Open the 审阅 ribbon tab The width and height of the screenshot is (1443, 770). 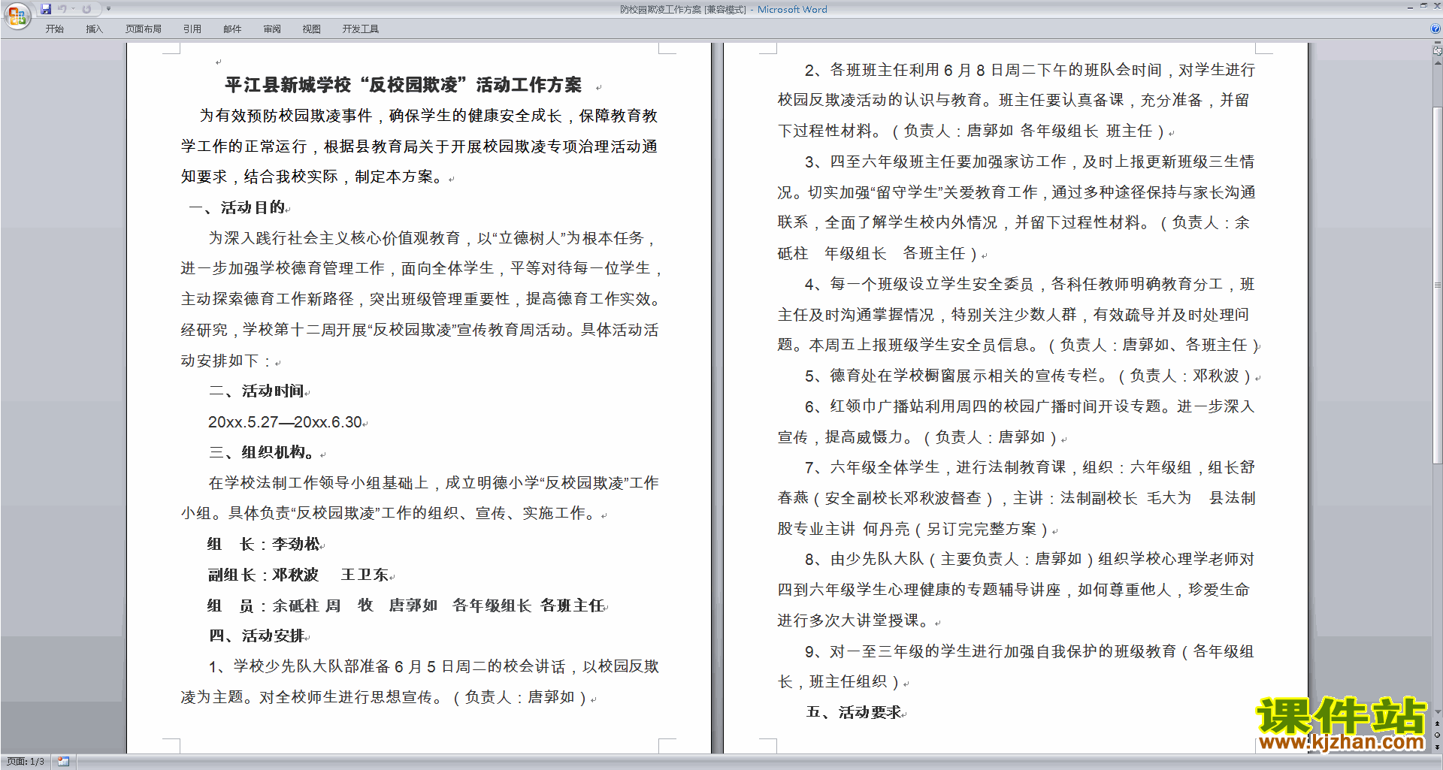[x=272, y=29]
